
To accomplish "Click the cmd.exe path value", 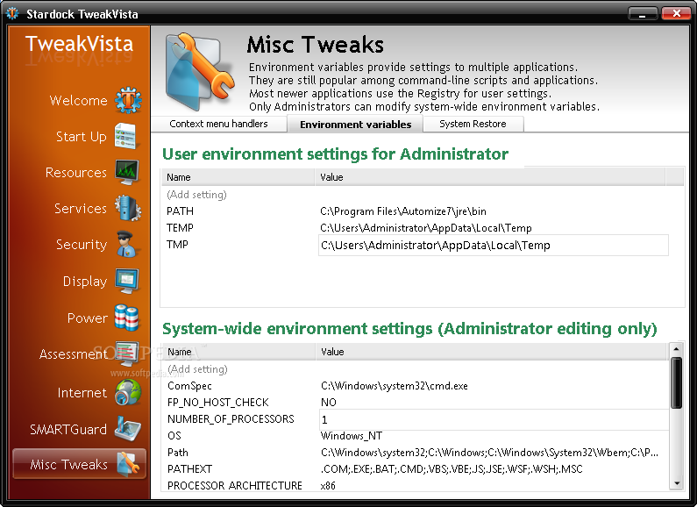I will pyautogui.click(x=395, y=386).
